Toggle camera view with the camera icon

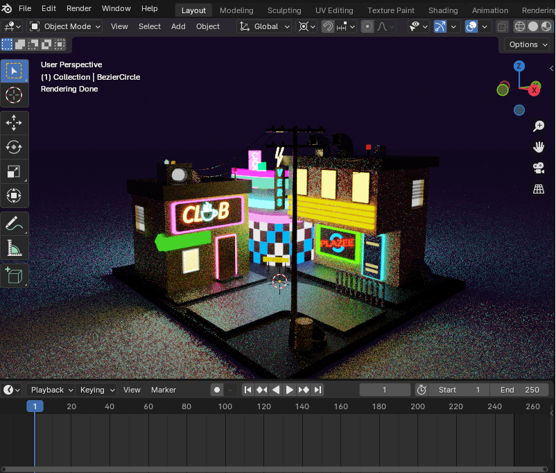538,168
